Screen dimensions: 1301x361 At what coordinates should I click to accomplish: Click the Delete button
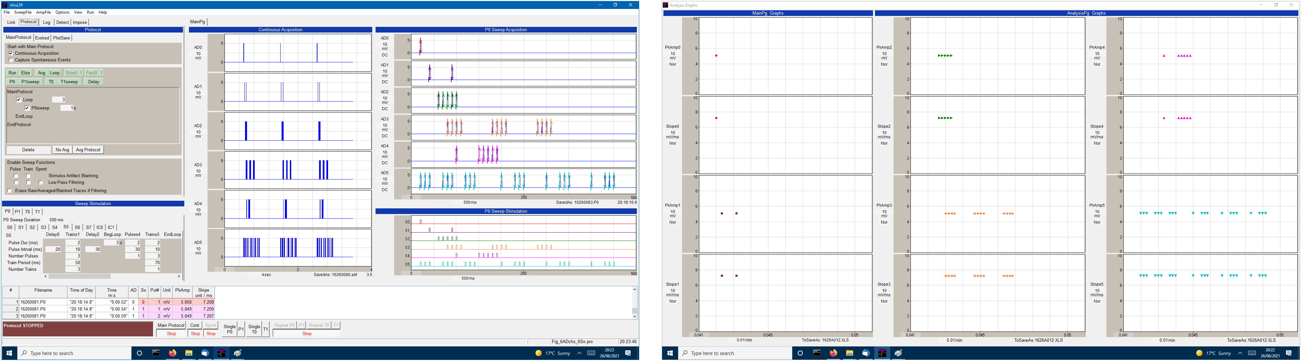point(28,149)
